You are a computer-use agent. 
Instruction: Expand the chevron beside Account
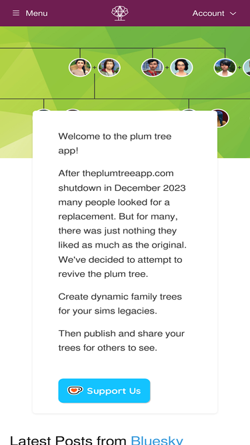click(233, 13)
